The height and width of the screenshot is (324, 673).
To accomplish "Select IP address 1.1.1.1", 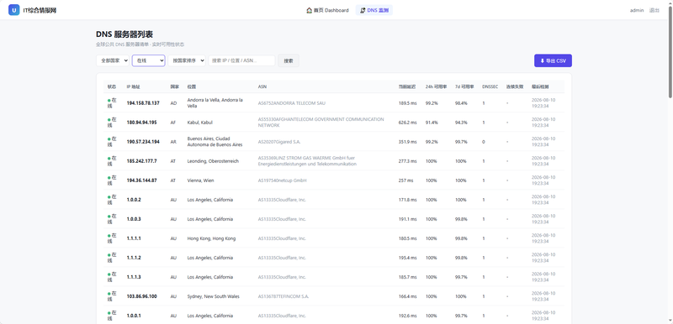I will (134, 238).
